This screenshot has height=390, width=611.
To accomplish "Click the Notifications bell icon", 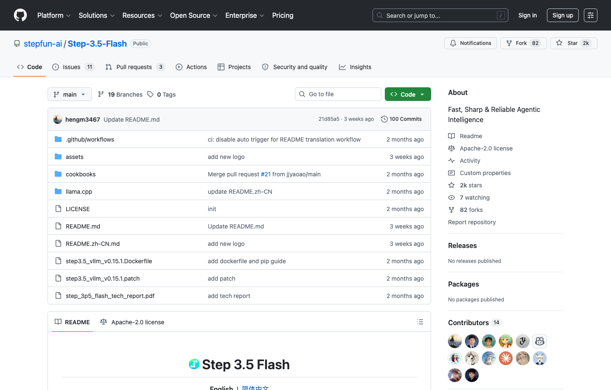I will tap(453, 43).
